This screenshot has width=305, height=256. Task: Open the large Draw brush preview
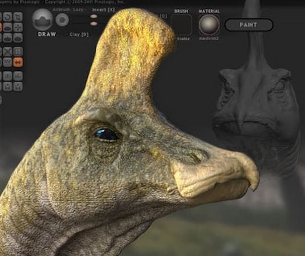pos(43,20)
